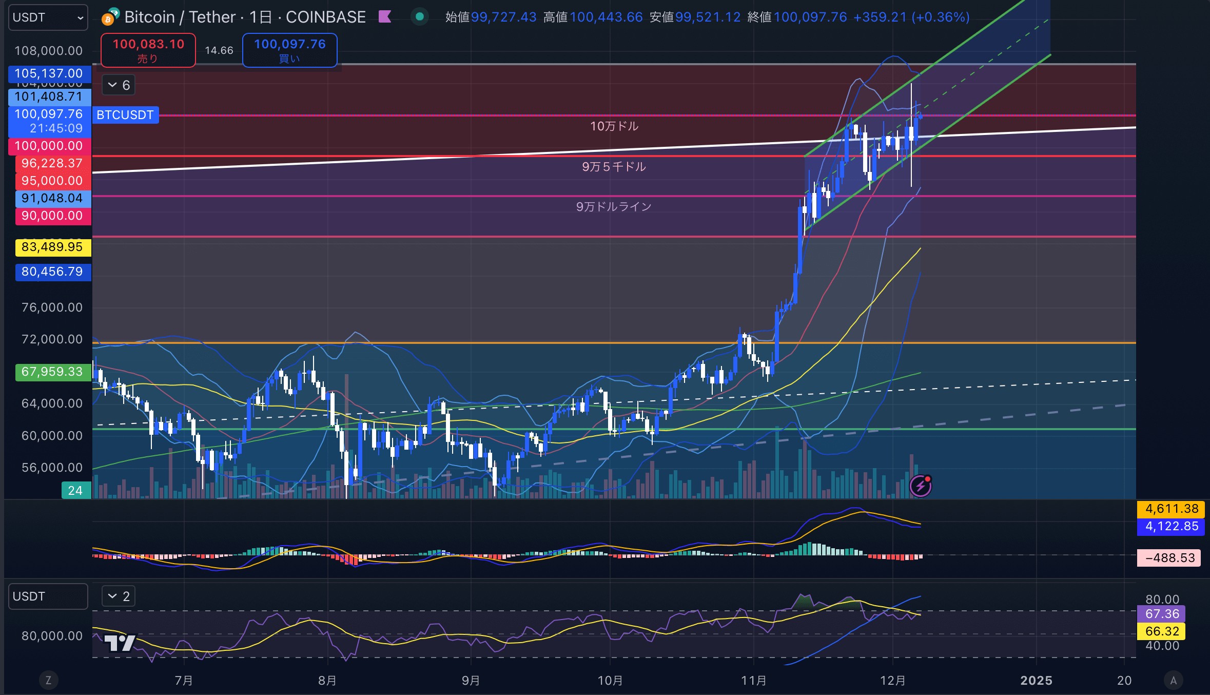1210x695 pixels.
Task: Click the MACD signal 4,122.85 label
Action: [x=1170, y=527]
